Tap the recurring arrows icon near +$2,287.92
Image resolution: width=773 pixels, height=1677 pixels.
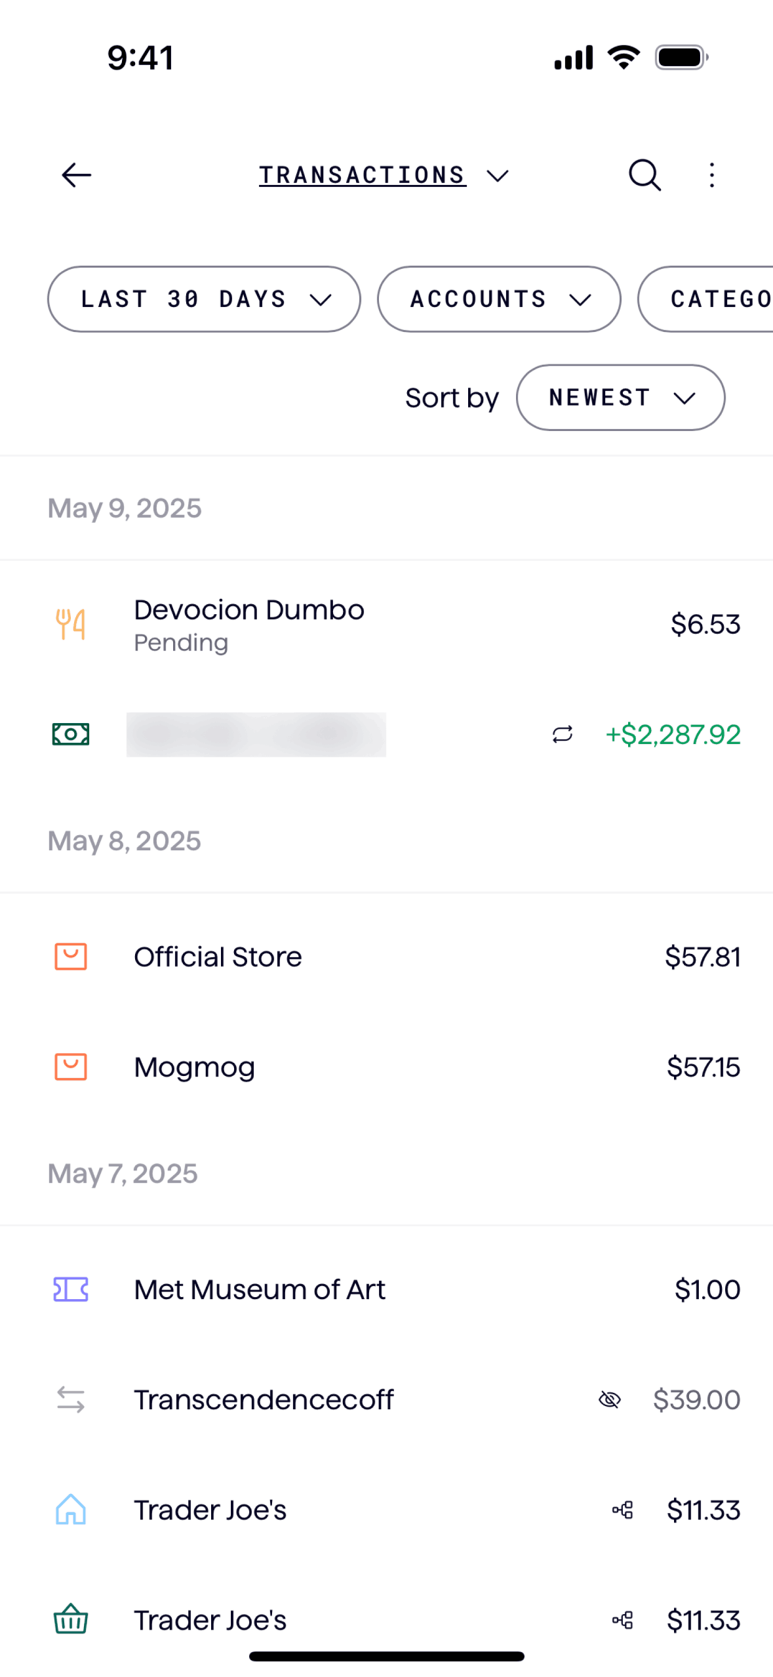563,734
